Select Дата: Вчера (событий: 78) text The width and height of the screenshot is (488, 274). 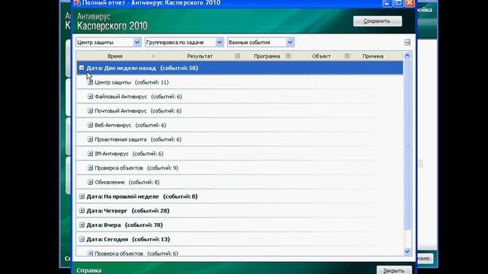click(x=124, y=225)
